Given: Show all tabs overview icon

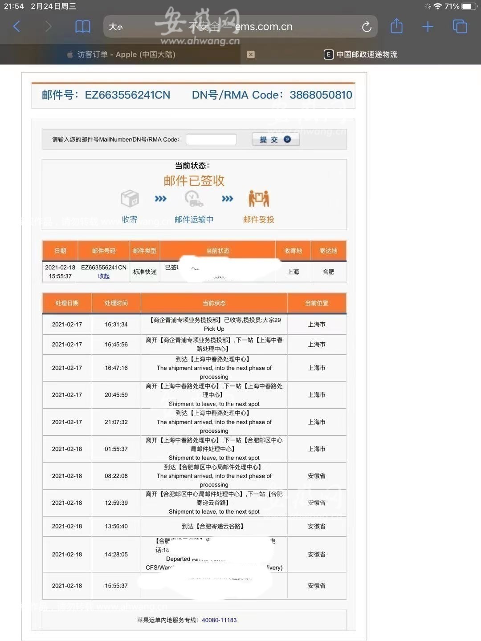Looking at the screenshot, I should [x=460, y=27].
